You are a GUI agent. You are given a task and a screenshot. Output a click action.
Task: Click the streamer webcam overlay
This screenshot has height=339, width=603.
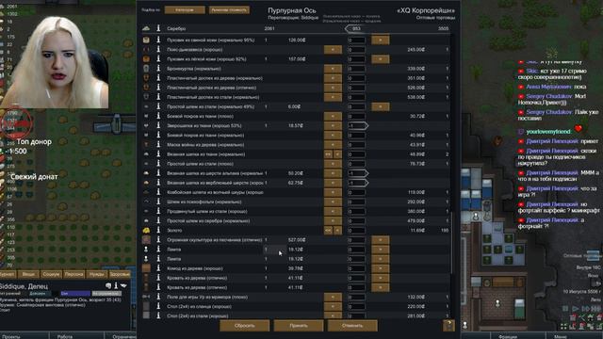coord(55,61)
